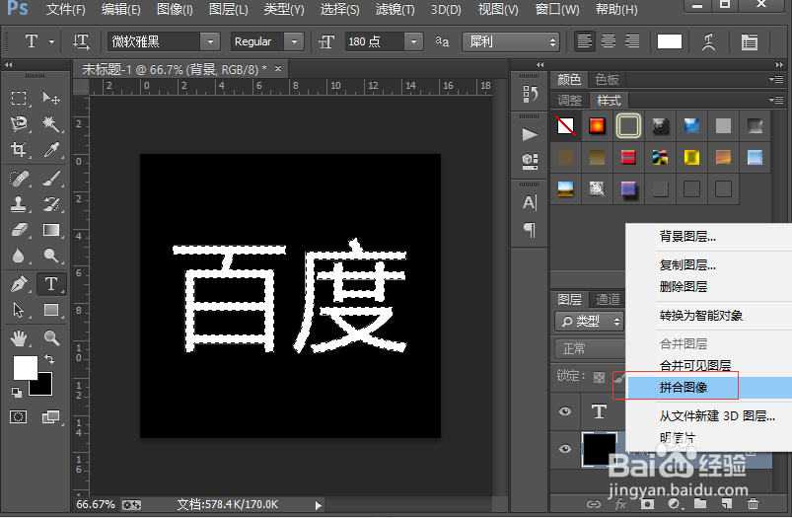Select the Magic Wand tool
The width and height of the screenshot is (792, 518).
pyautogui.click(x=51, y=123)
